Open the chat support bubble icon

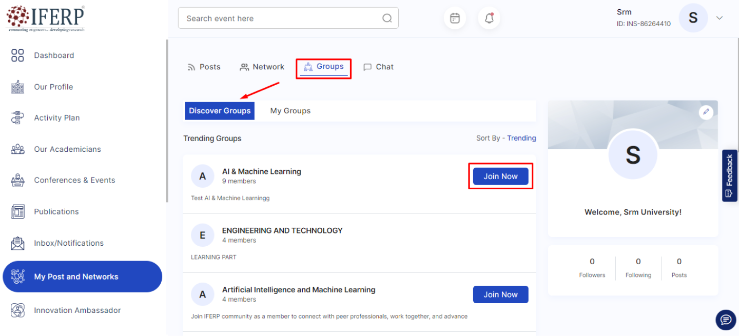coord(726,320)
